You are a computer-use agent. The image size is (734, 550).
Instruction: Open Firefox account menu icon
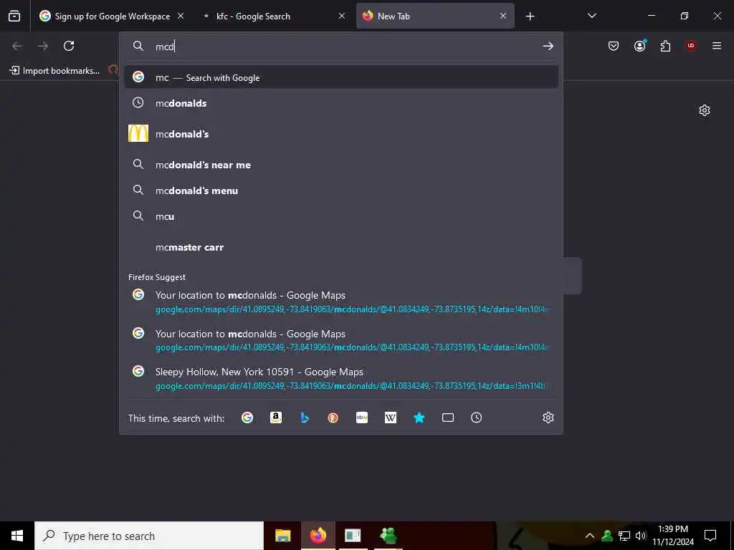pyautogui.click(x=639, y=46)
